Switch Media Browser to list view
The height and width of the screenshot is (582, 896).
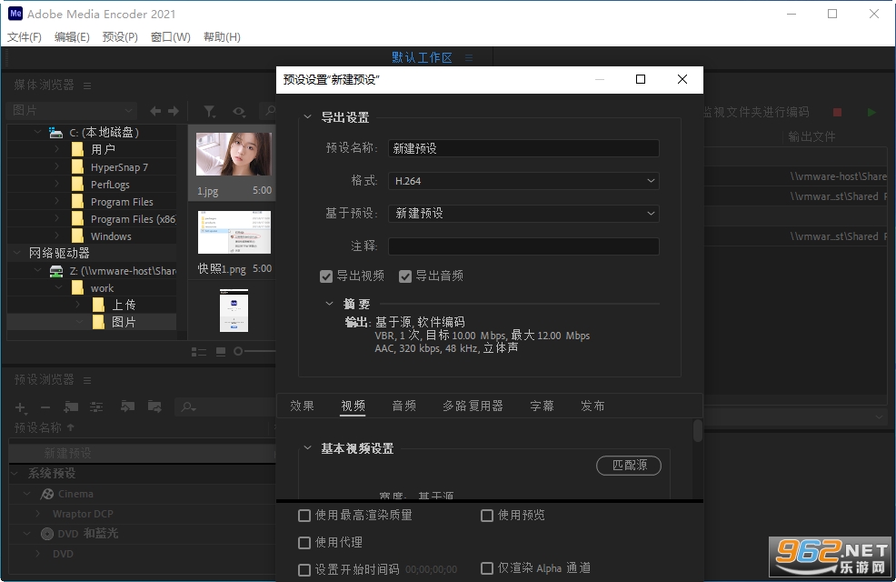point(199,352)
